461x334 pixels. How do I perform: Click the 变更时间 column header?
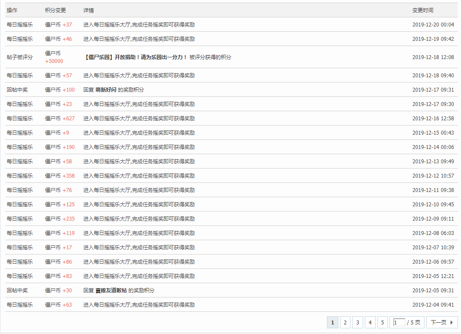423,10
